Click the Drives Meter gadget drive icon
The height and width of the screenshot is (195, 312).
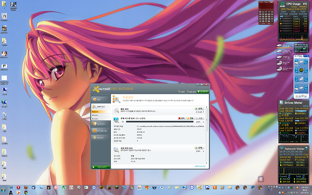[281, 102]
